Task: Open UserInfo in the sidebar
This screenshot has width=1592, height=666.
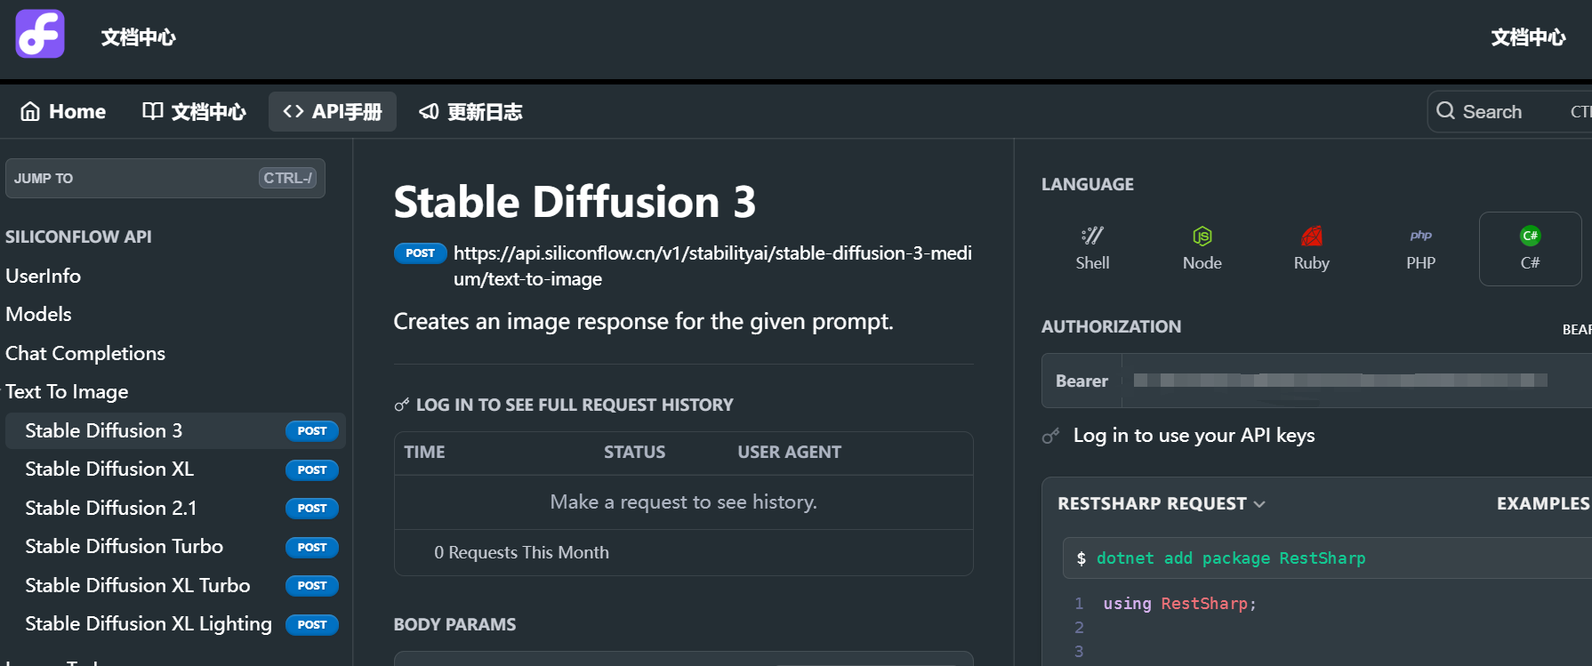Action: coord(43,276)
